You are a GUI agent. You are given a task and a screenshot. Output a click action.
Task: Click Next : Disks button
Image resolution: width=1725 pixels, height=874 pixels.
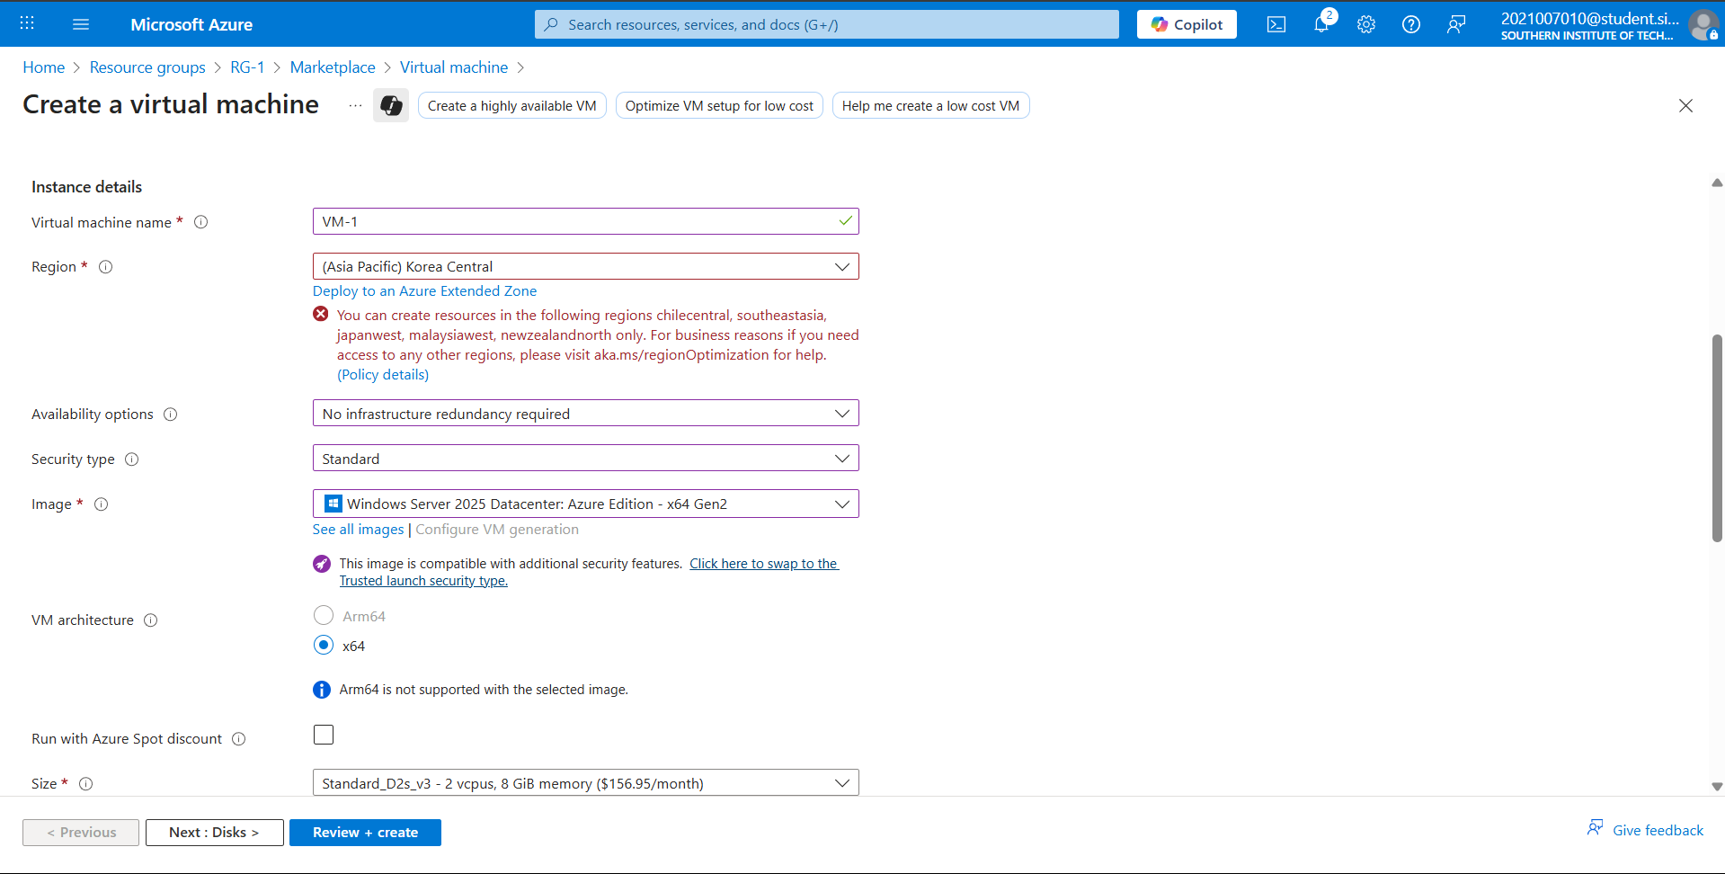[x=215, y=833]
